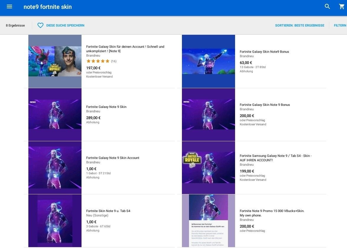Click the 63,00 € price

[x=246, y=63]
